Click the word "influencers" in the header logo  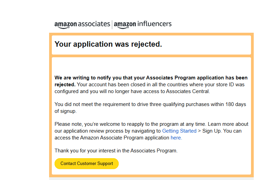[x=154, y=24]
